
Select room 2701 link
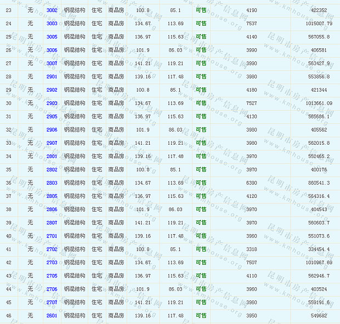[52, 236]
